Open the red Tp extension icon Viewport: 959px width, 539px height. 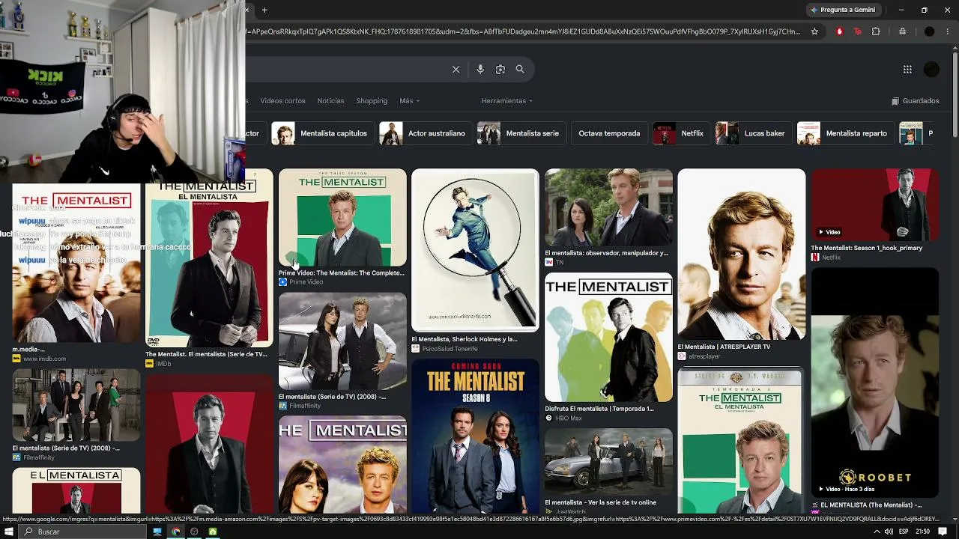click(857, 31)
